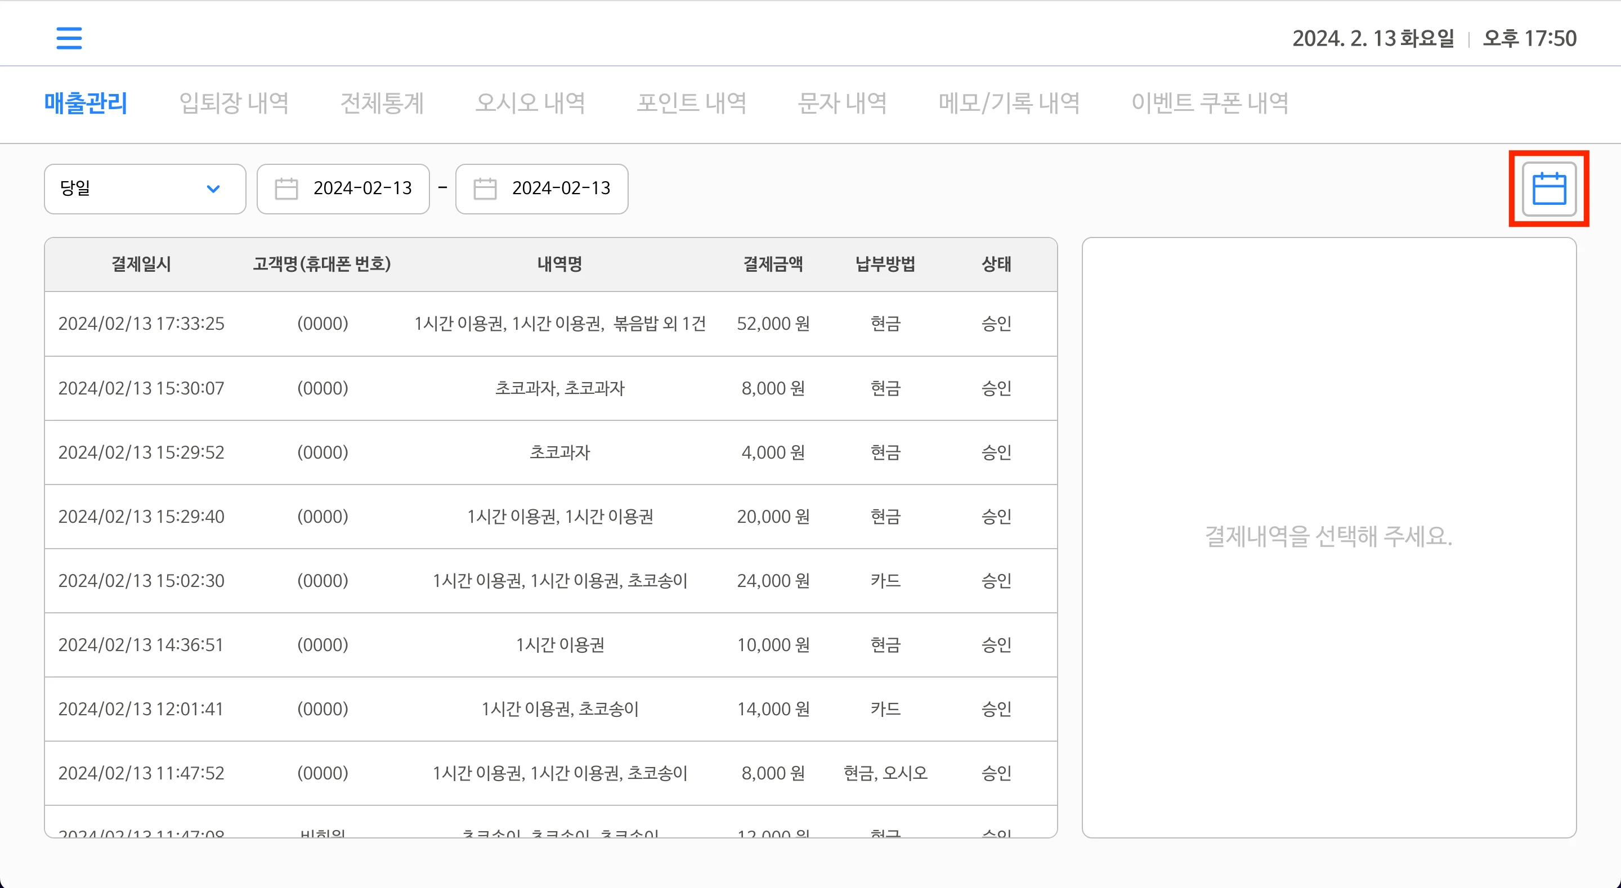This screenshot has width=1621, height=888.
Task: Open the hamburger menu icon
Action: click(69, 38)
